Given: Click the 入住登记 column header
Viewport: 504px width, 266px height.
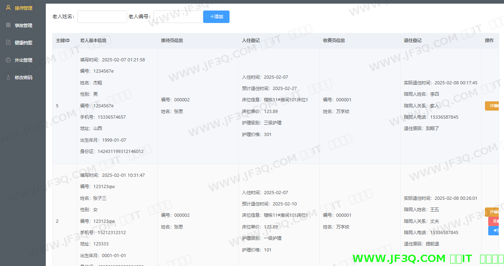Looking at the screenshot, I should (251, 40).
